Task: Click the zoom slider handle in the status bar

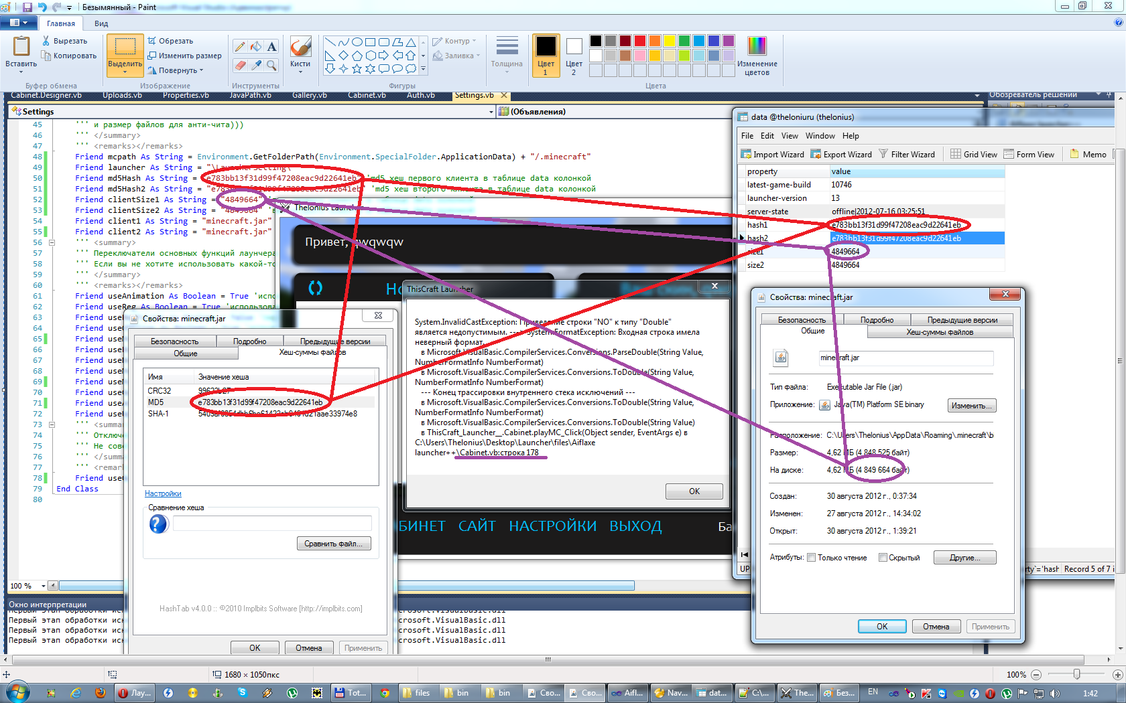Action: point(1076,674)
